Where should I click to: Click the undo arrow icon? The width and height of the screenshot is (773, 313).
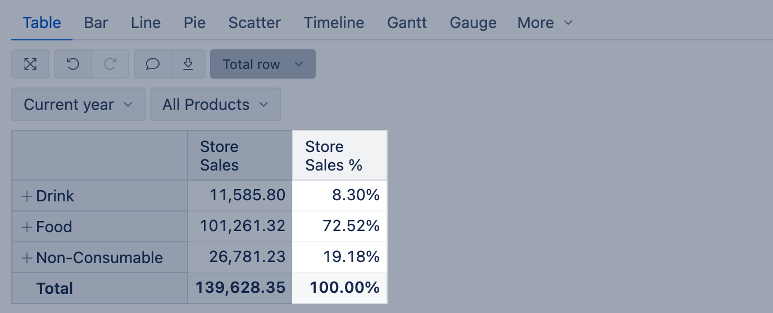click(x=73, y=64)
